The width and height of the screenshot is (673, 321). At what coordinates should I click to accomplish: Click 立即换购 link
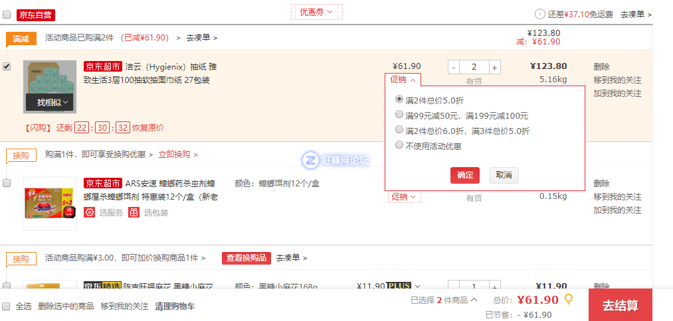tap(178, 155)
